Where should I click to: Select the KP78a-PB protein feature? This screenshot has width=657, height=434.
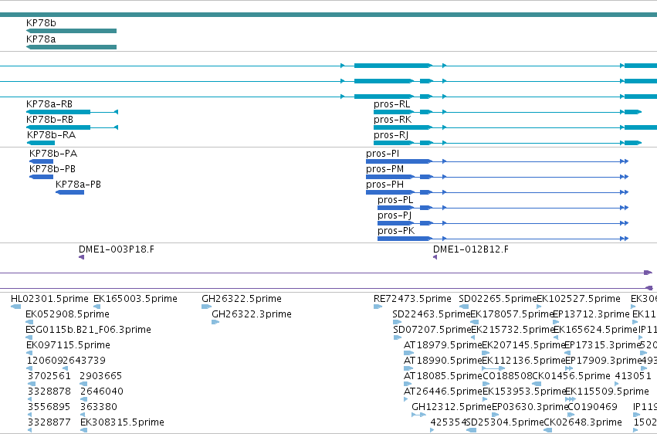pyautogui.click(x=70, y=192)
